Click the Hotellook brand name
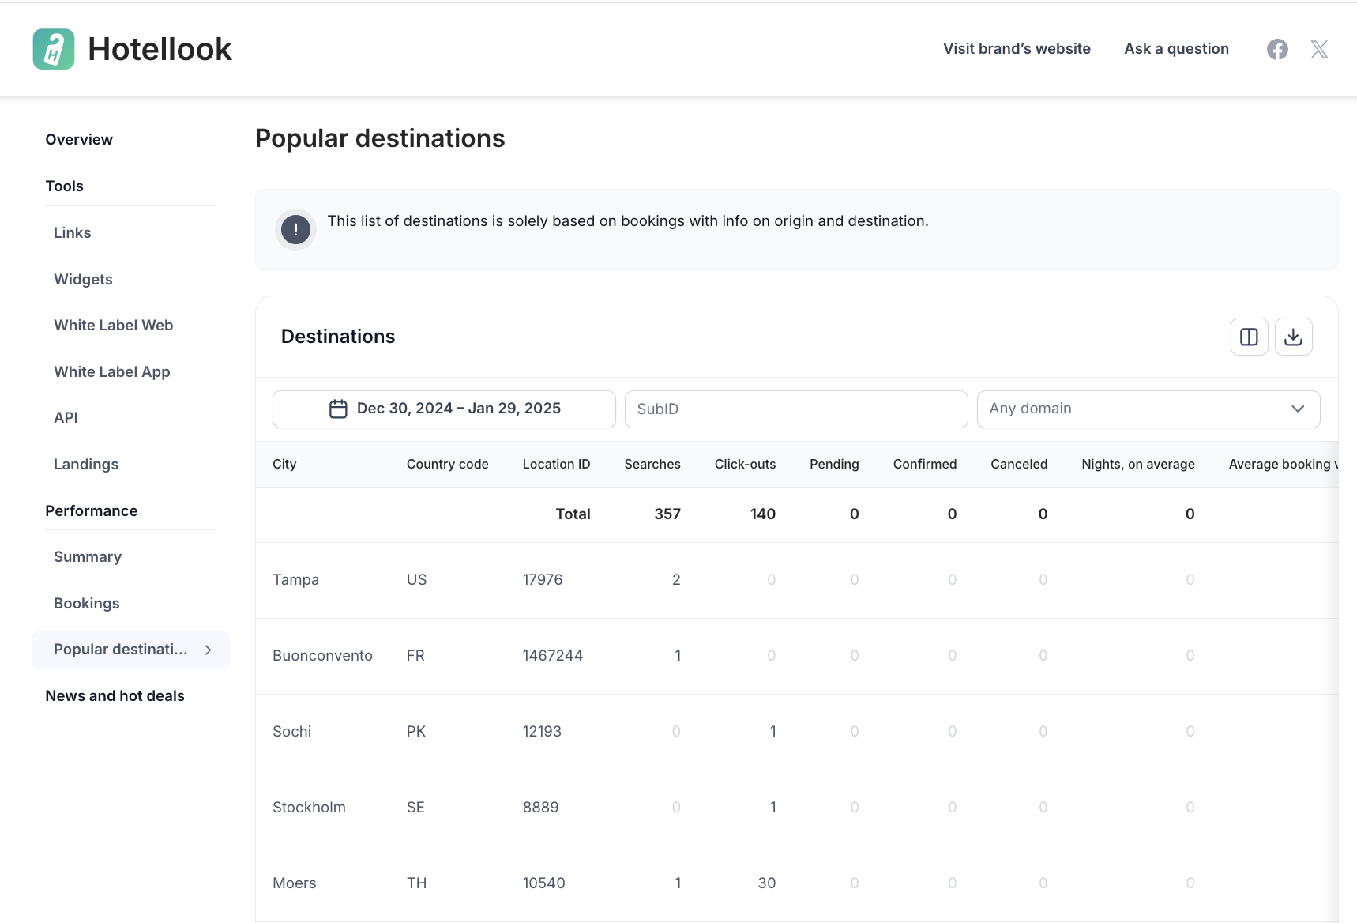 (160, 49)
